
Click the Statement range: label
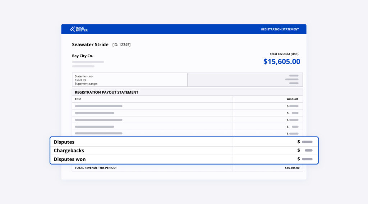click(86, 84)
